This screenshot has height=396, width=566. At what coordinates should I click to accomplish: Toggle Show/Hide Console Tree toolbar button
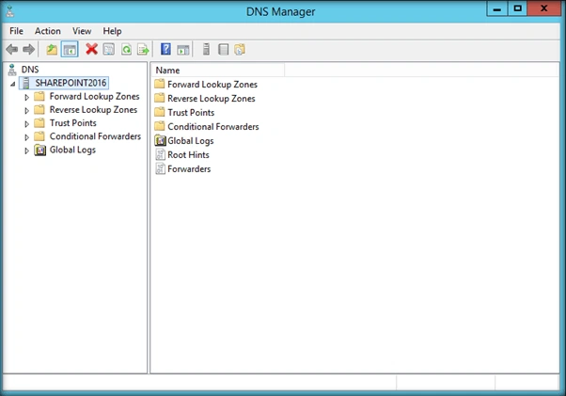coord(70,49)
